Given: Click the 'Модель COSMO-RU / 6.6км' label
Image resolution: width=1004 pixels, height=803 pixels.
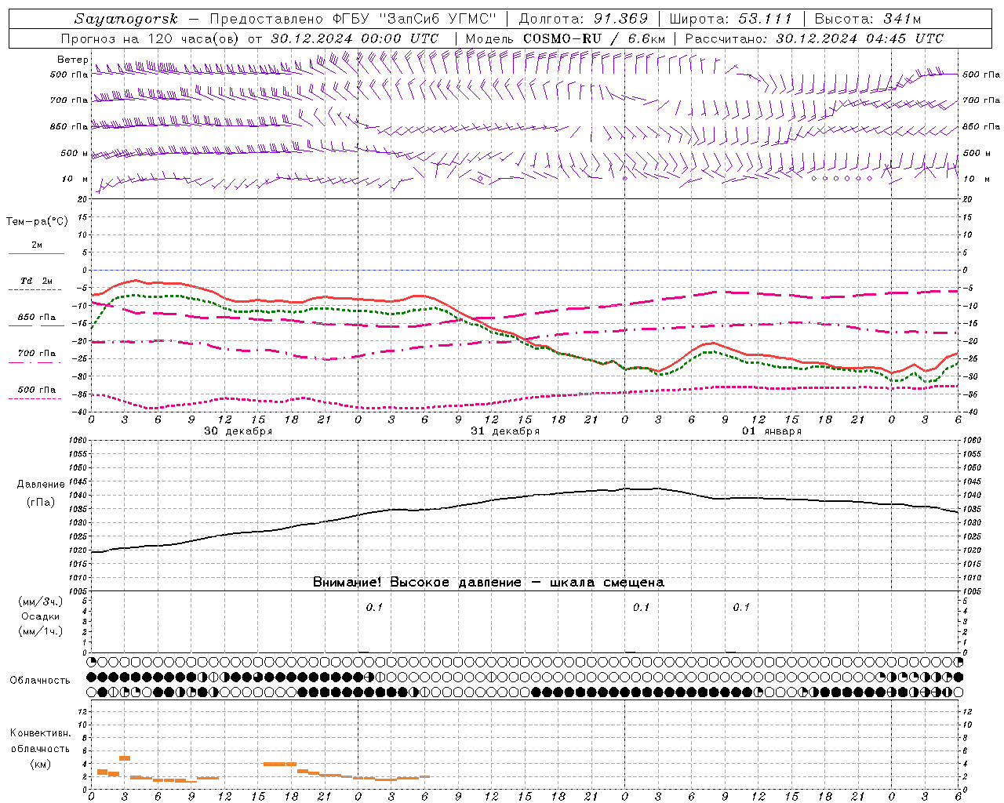Looking at the screenshot, I should [x=565, y=38].
